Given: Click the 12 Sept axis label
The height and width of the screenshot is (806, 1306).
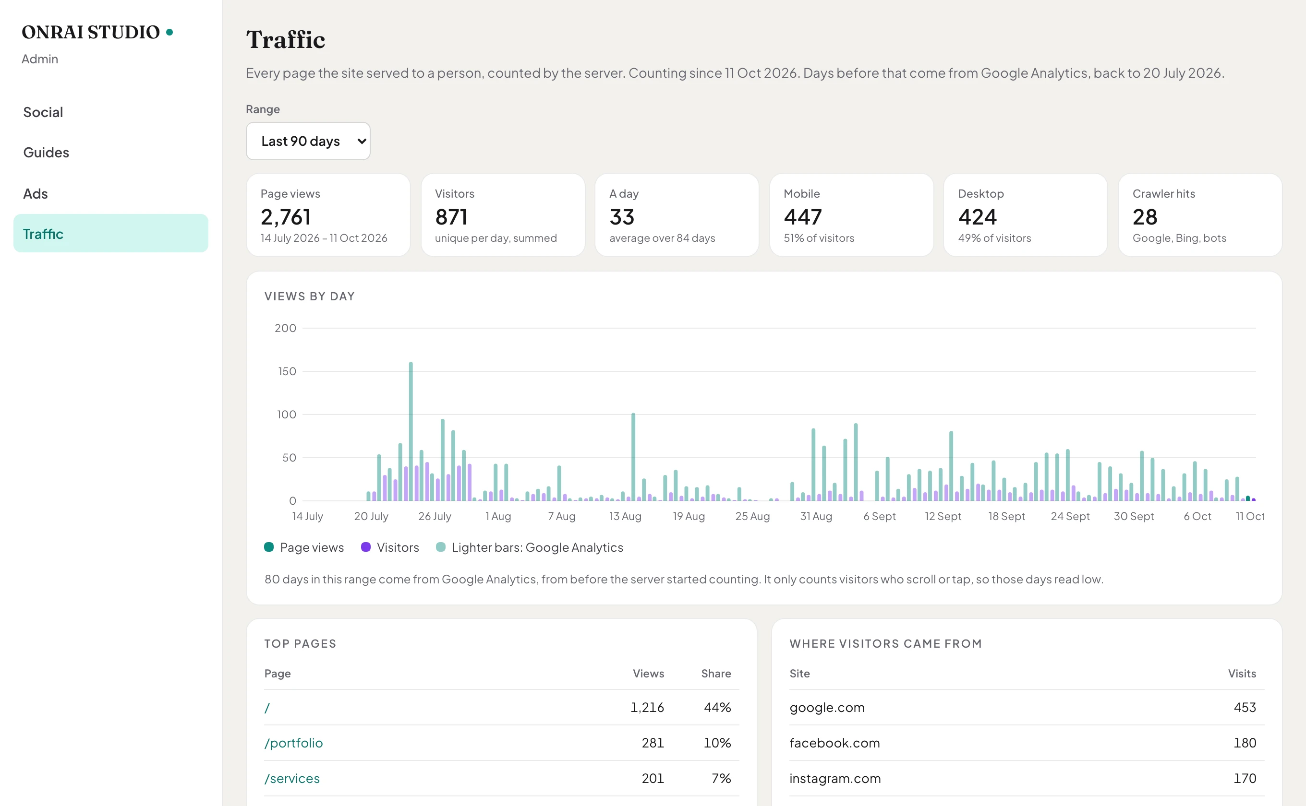Looking at the screenshot, I should pos(943,516).
